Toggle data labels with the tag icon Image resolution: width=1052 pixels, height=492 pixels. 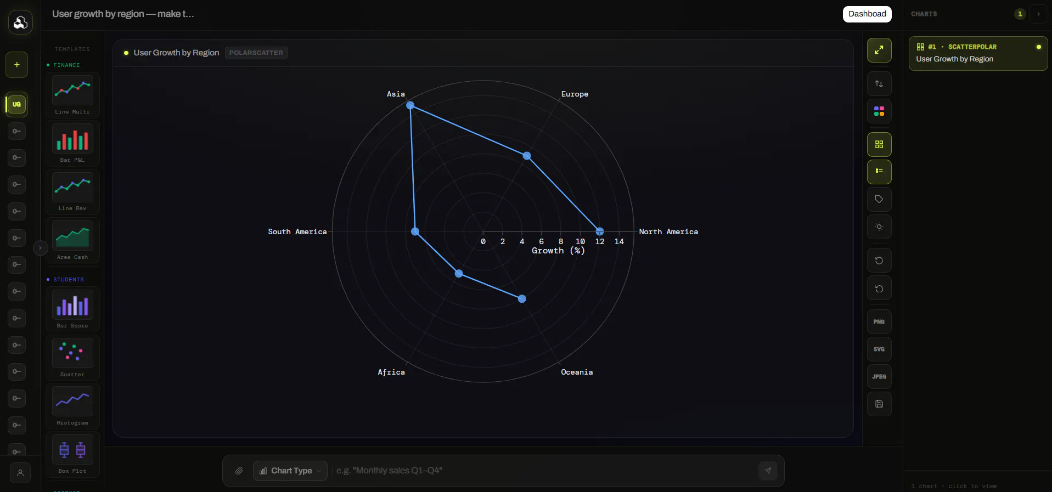tap(879, 199)
